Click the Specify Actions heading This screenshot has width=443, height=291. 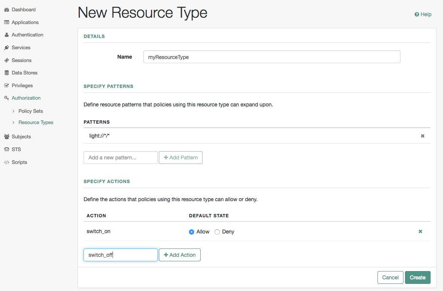pyautogui.click(x=107, y=182)
